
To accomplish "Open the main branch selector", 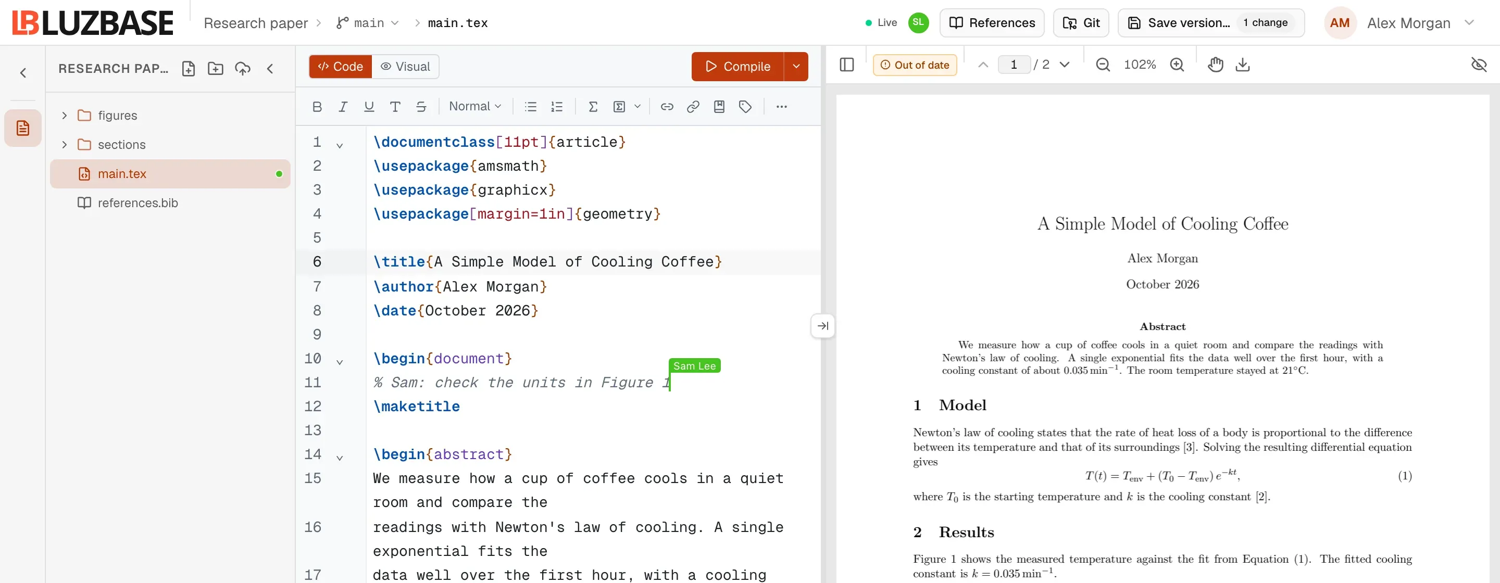I will pyautogui.click(x=367, y=23).
